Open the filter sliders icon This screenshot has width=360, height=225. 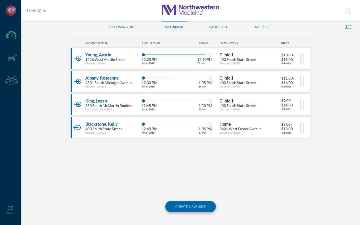[x=348, y=27]
